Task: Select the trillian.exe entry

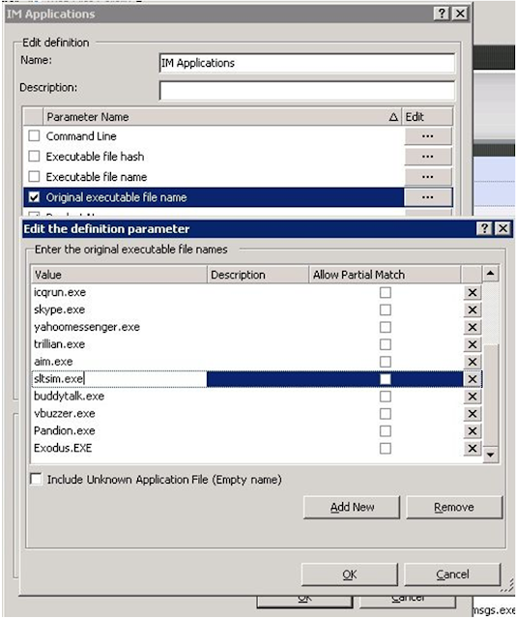Action: pyautogui.click(x=59, y=344)
